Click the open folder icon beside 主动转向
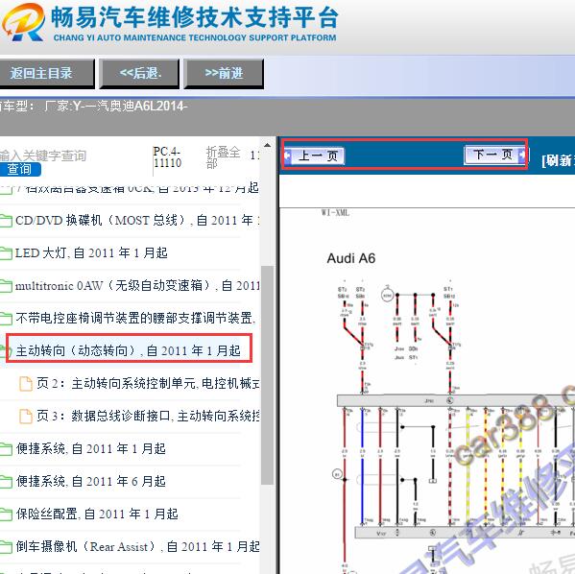This screenshot has width=575, height=574. pyautogui.click(x=6, y=351)
